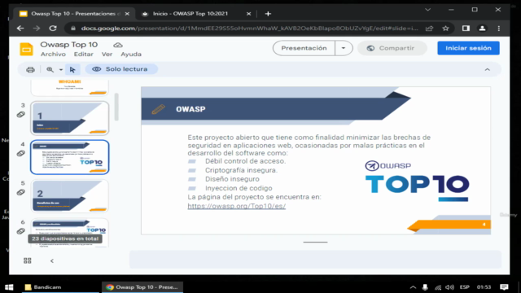Select slide 4 thumbnail with TOP10 logo
Screen dimensions: 521x293
click(x=70, y=157)
